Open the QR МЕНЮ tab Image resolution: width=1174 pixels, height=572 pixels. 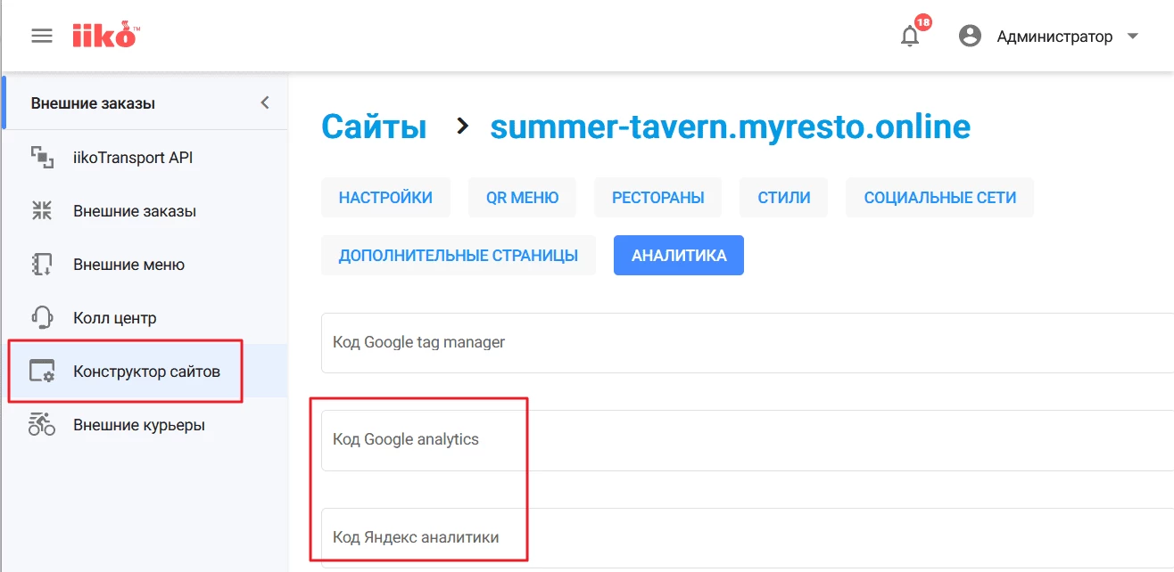[x=522, y=198]
